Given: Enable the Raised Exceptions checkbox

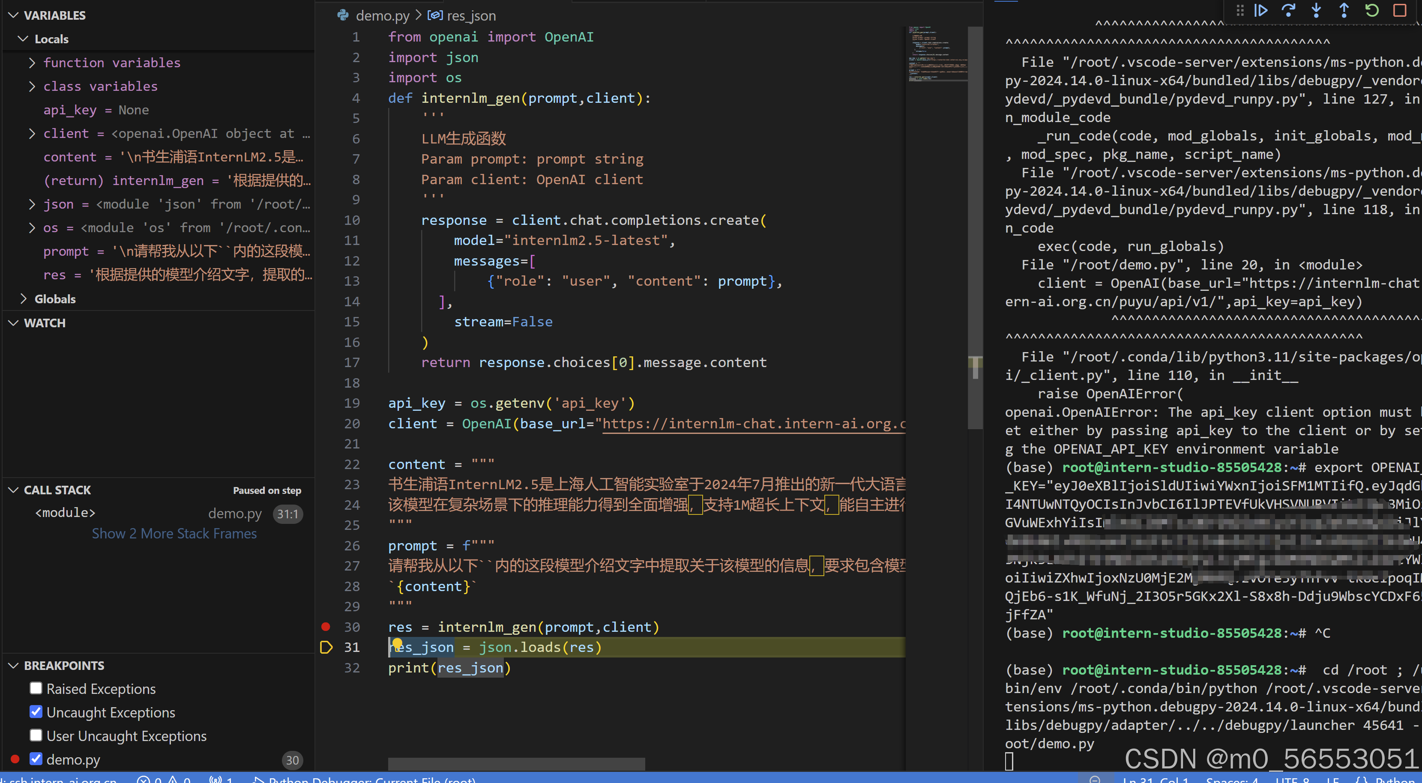Looking at the screenshot, I should pyautogui.click(x=36, y=688).
